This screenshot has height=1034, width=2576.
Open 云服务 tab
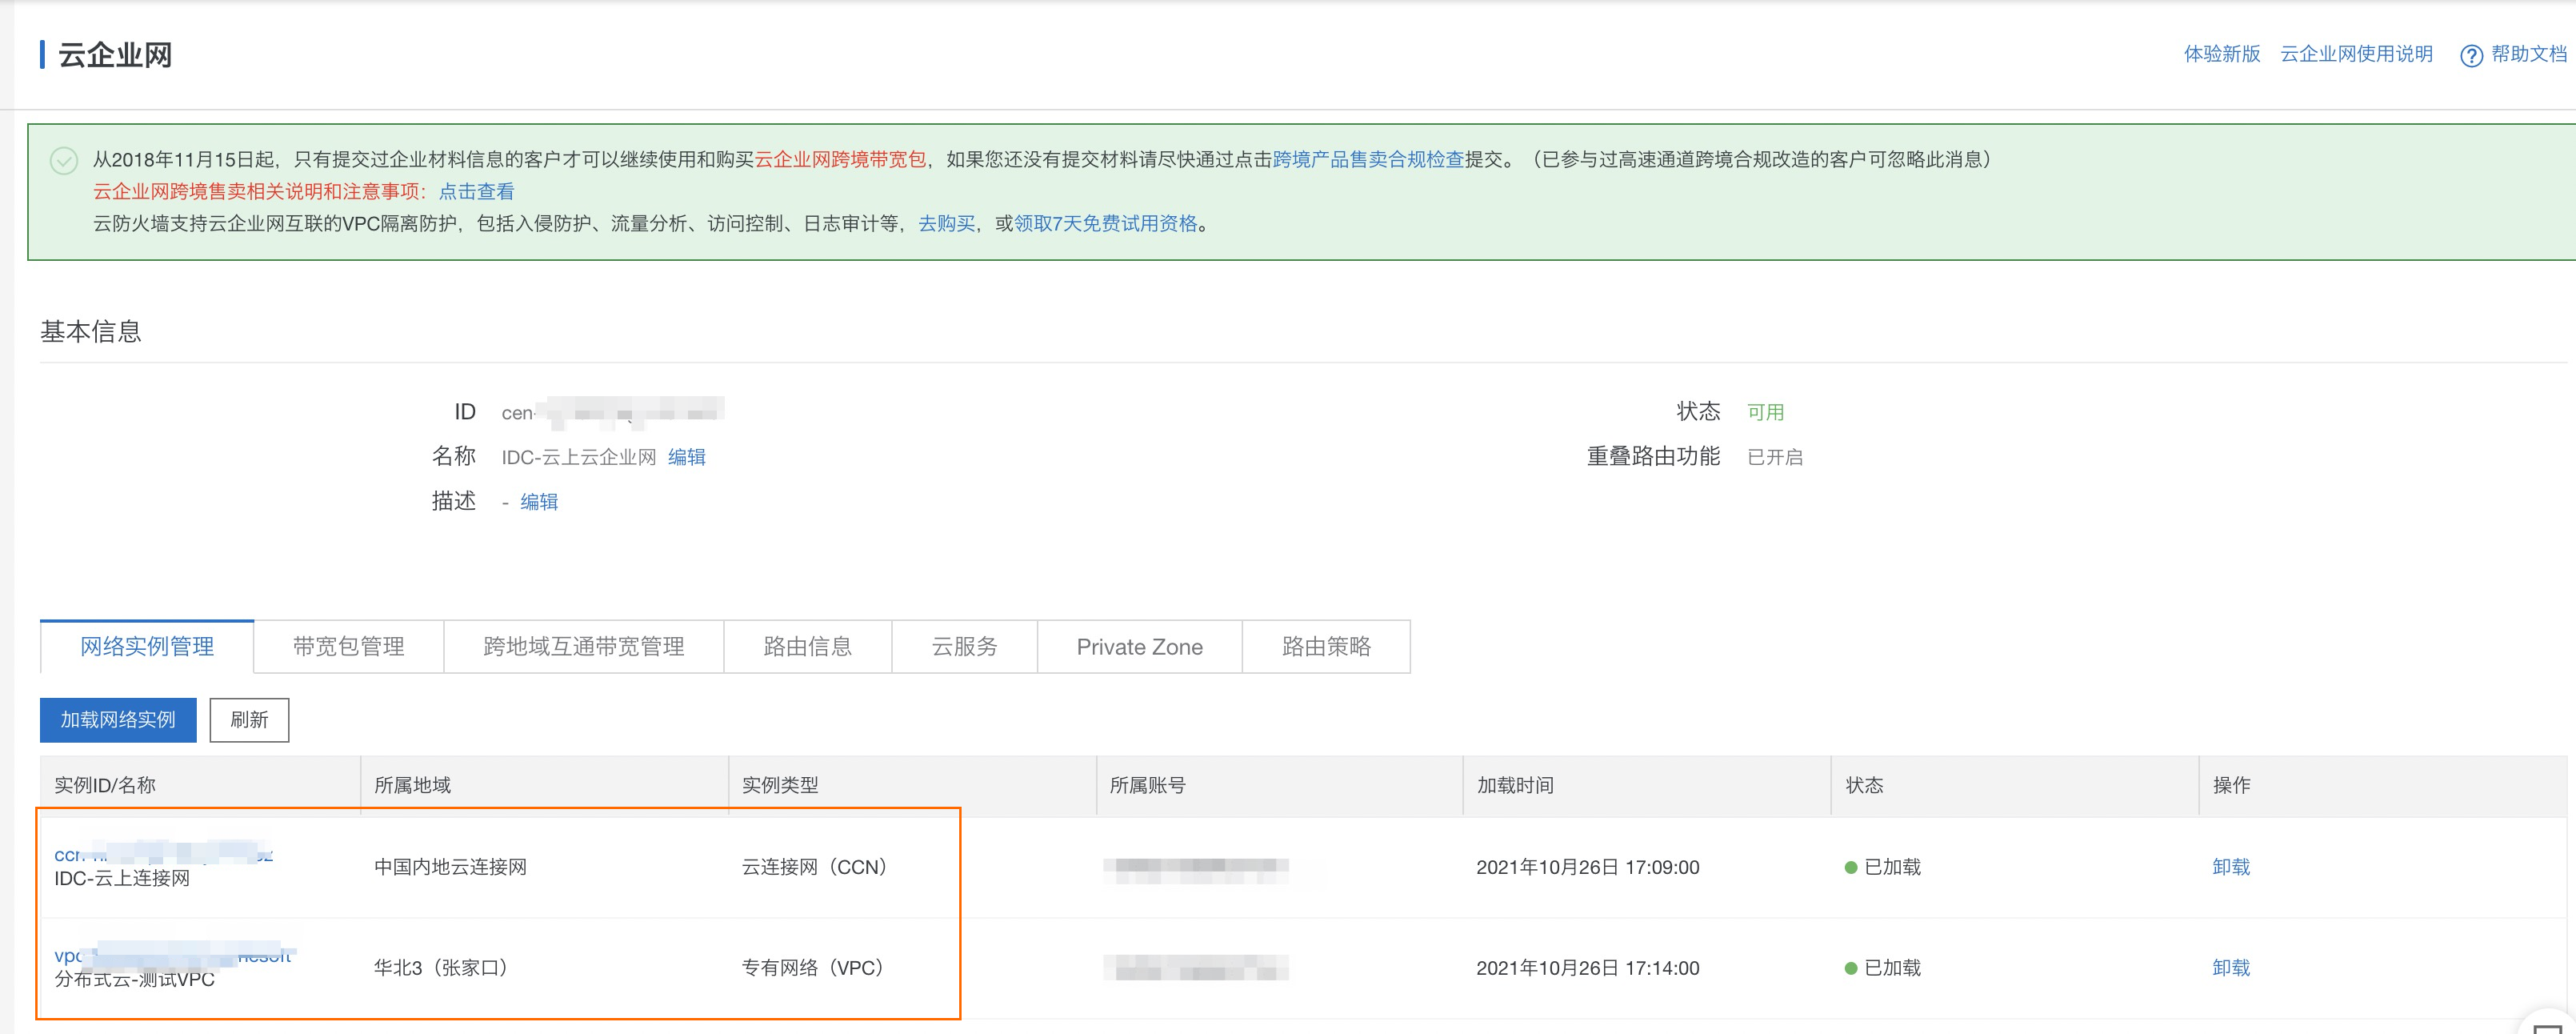click(x=964, y=647)
